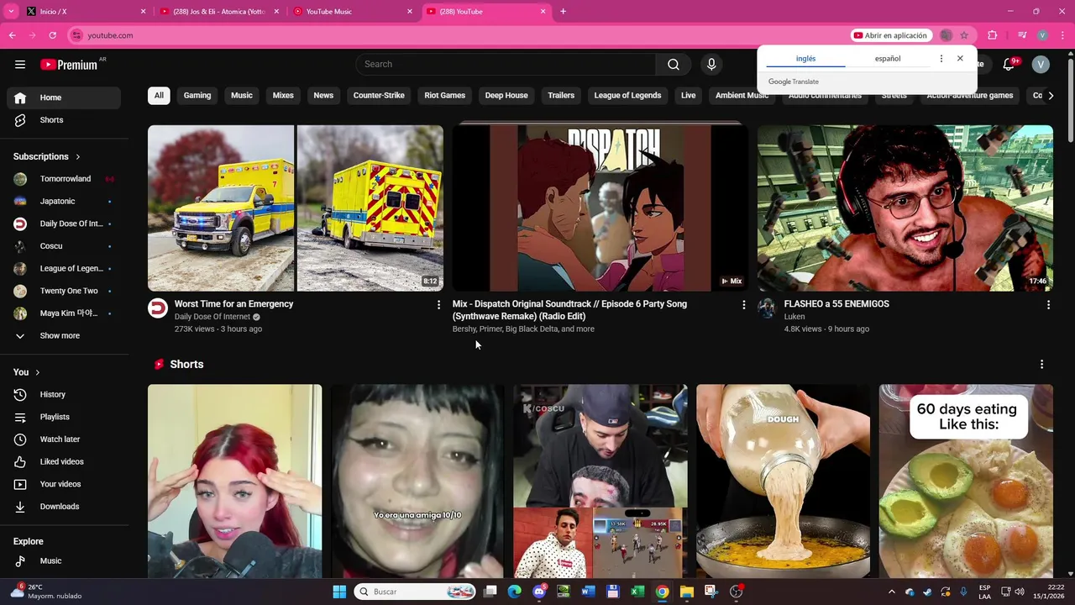The image size is (1075, 605).
Task: Click the weather widget in the taskbar
Action: (x=46, y=592)
